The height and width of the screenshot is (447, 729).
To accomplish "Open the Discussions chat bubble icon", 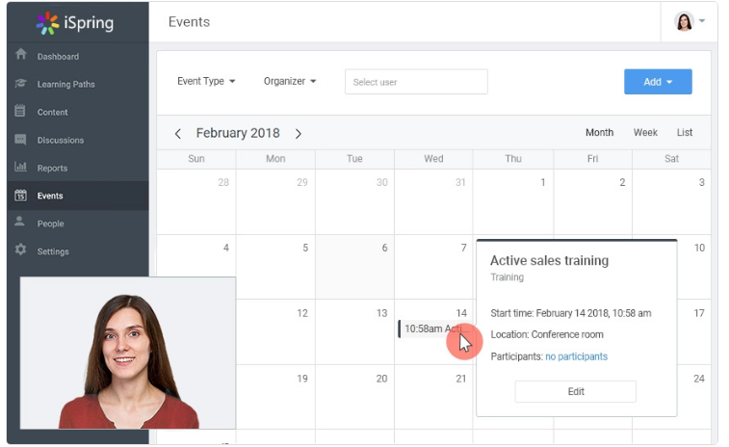I will (x=20, y=139).
